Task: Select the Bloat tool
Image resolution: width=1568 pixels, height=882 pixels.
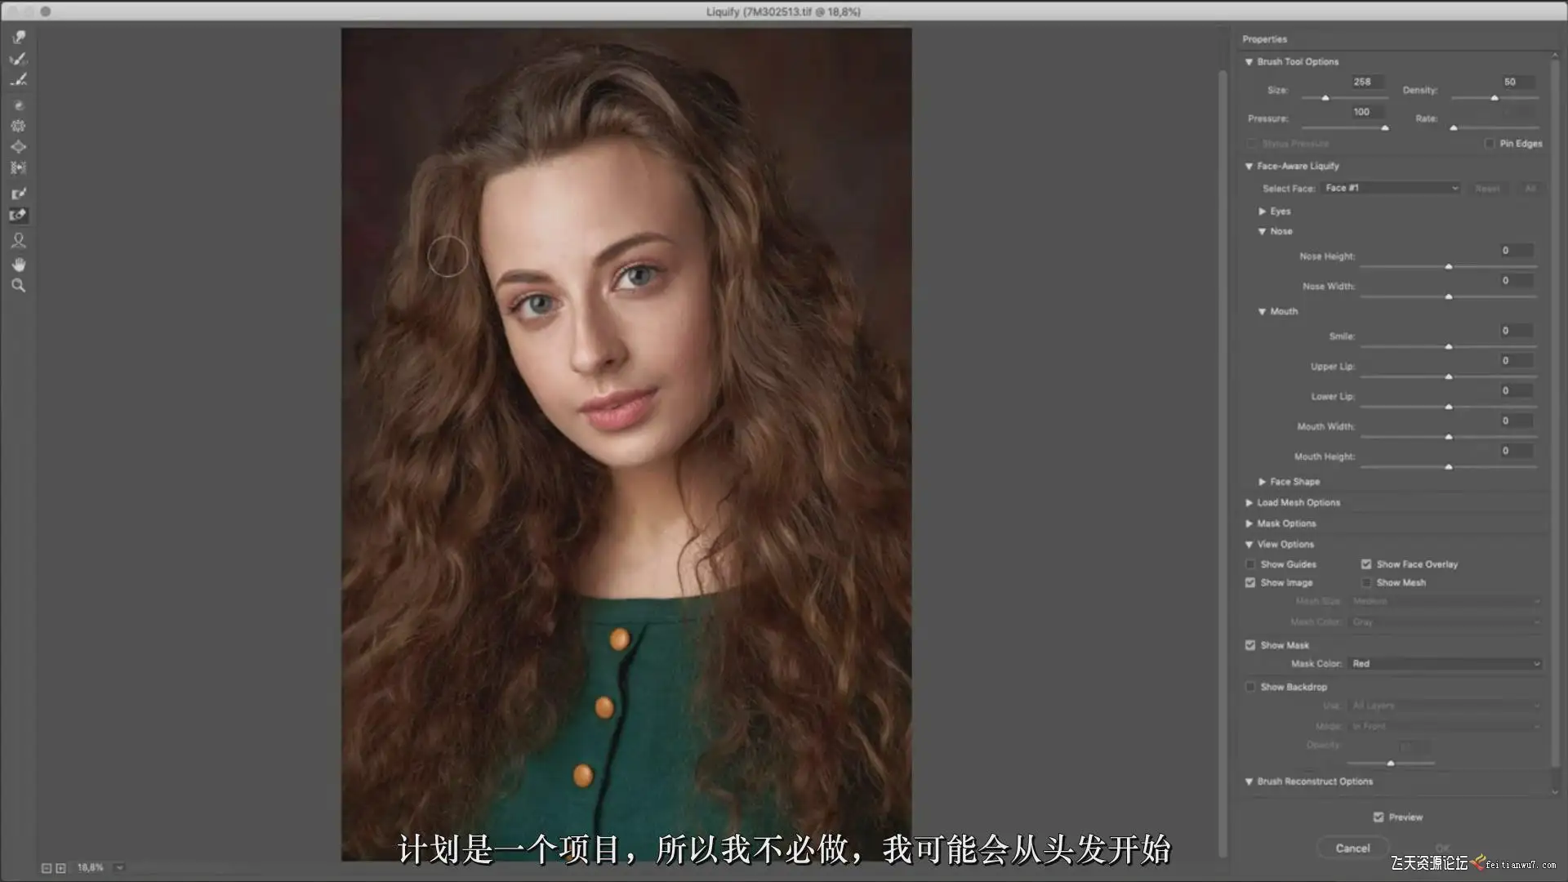Action: click(x=19, y=147)
